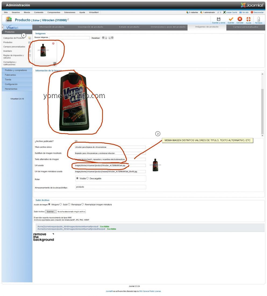Click the icon beside Inventario entry
Screen dimensions: 267x296
[x=30, y=51]
